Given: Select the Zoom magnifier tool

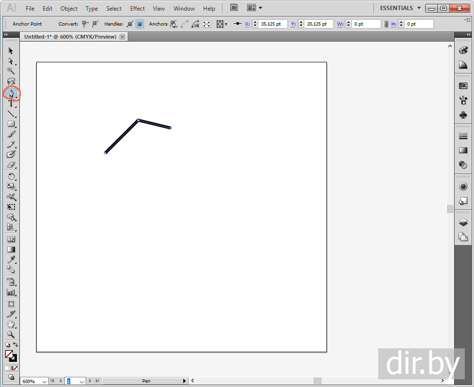Looking at the screenshot, I should 11,334.
